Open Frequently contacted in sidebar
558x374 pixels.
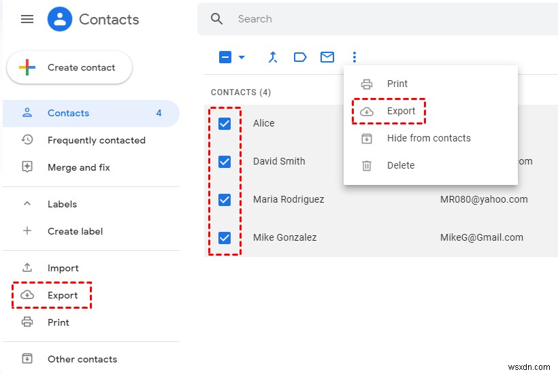pyautogui.click(x=96, y=140)
